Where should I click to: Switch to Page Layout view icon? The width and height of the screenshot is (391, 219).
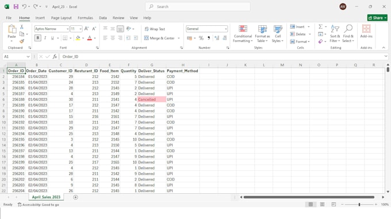[x=322, y=204]
